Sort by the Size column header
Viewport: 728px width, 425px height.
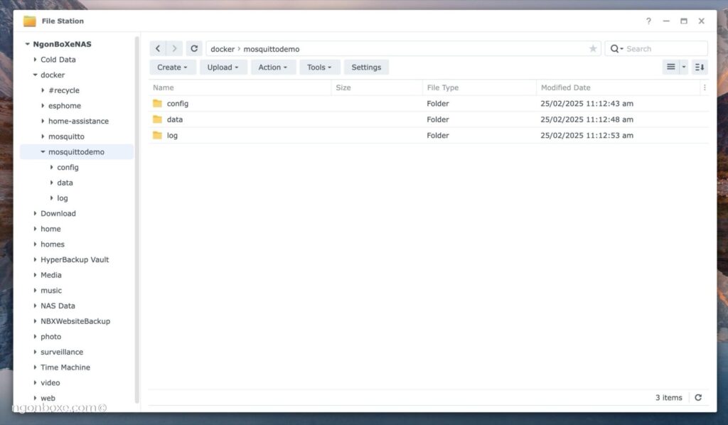click(377, 87)
